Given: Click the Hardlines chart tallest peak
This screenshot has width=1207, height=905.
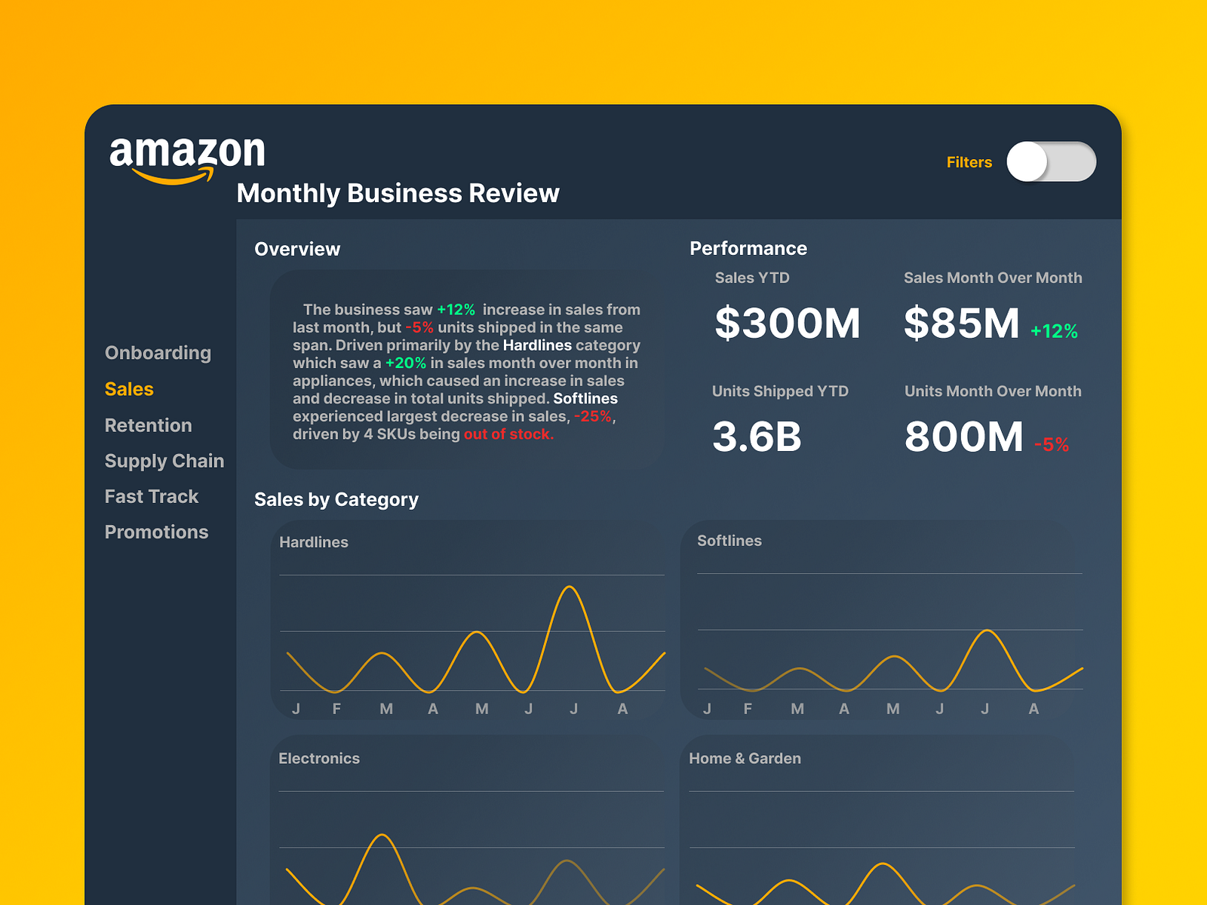Looking at the screenshot, I should 570,587.
